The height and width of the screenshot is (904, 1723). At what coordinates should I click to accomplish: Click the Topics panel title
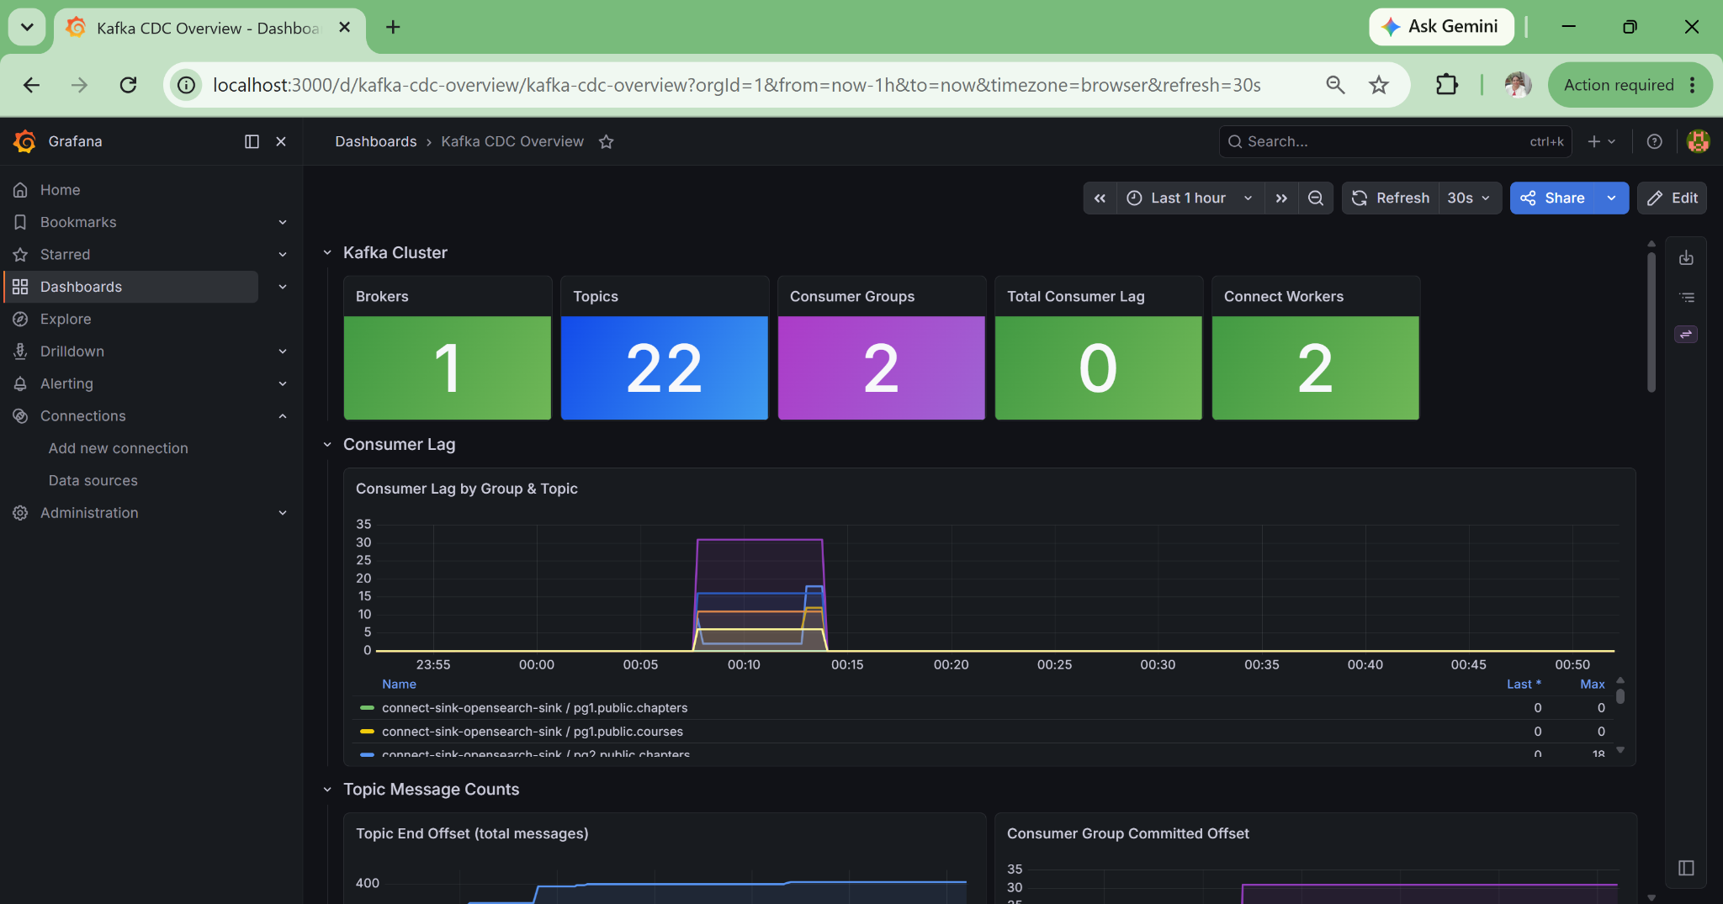pos(596,297)
